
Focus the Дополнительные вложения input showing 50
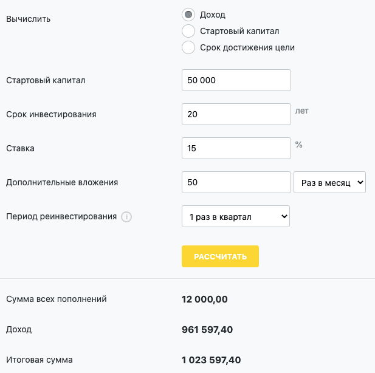pos(236,182)
